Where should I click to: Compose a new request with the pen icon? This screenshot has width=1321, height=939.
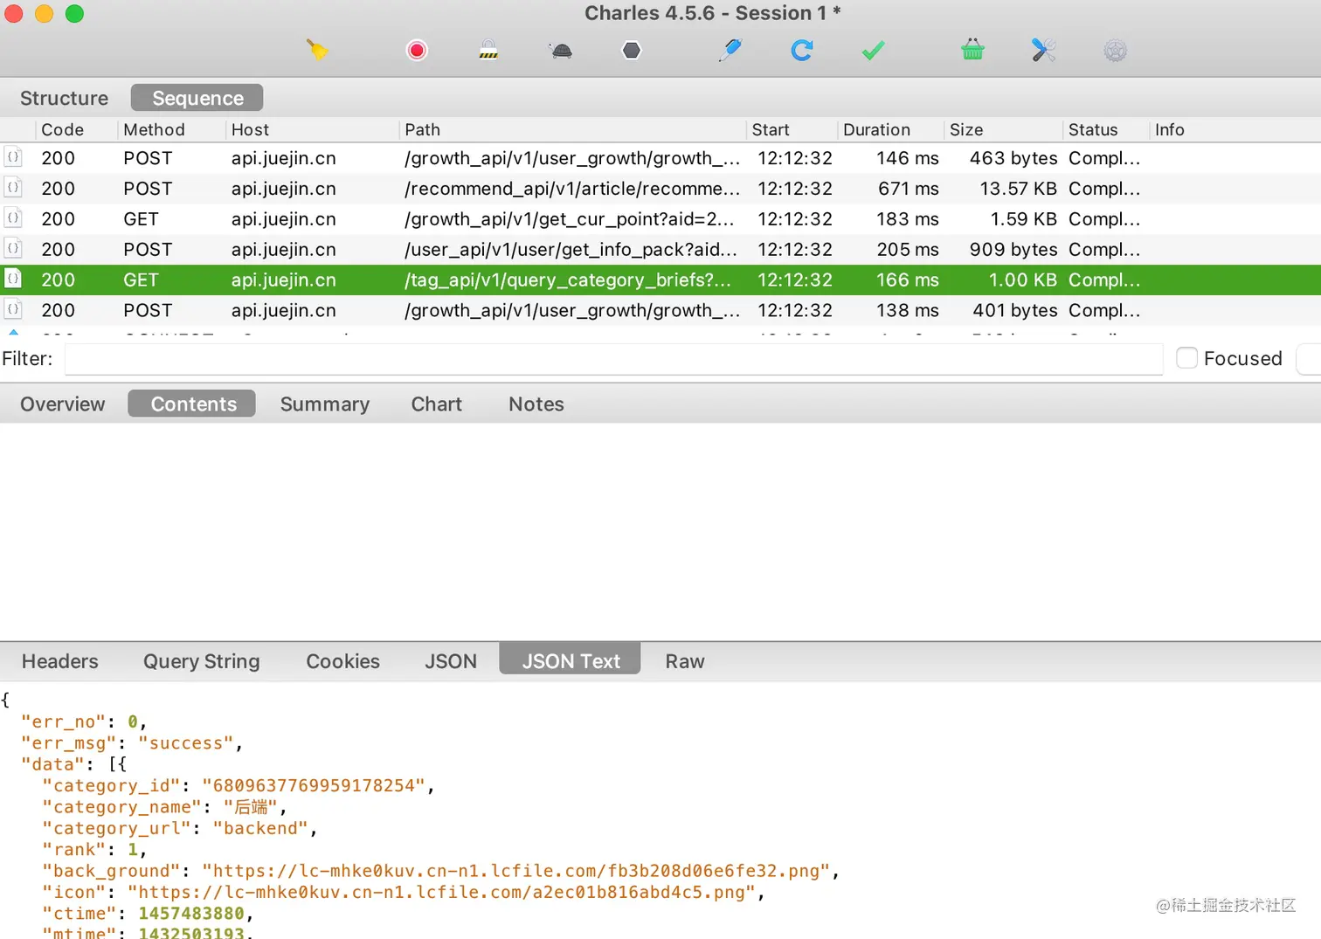[x=730, y=50]
